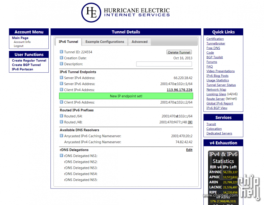Screen dimensions: 264x205
Task: Click the Hurricane Electric logo
Action: click(126, 12)
